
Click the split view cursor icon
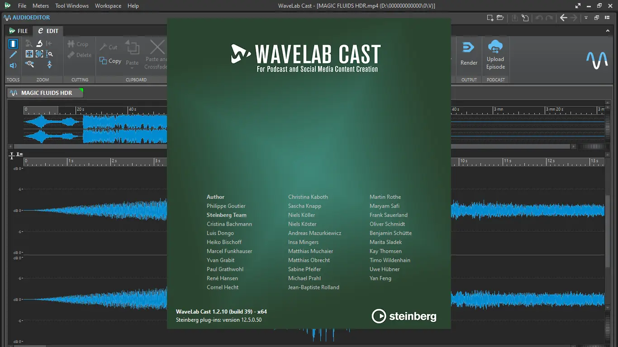pos(12,155)
